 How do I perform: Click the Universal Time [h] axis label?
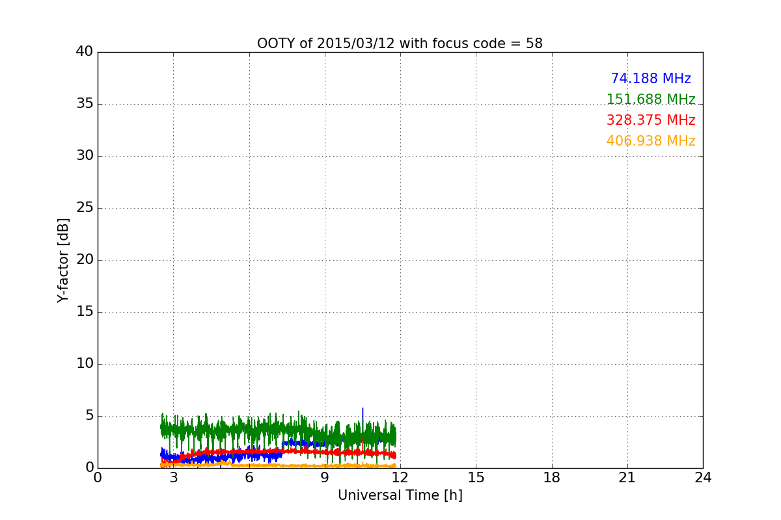point(400,495)
